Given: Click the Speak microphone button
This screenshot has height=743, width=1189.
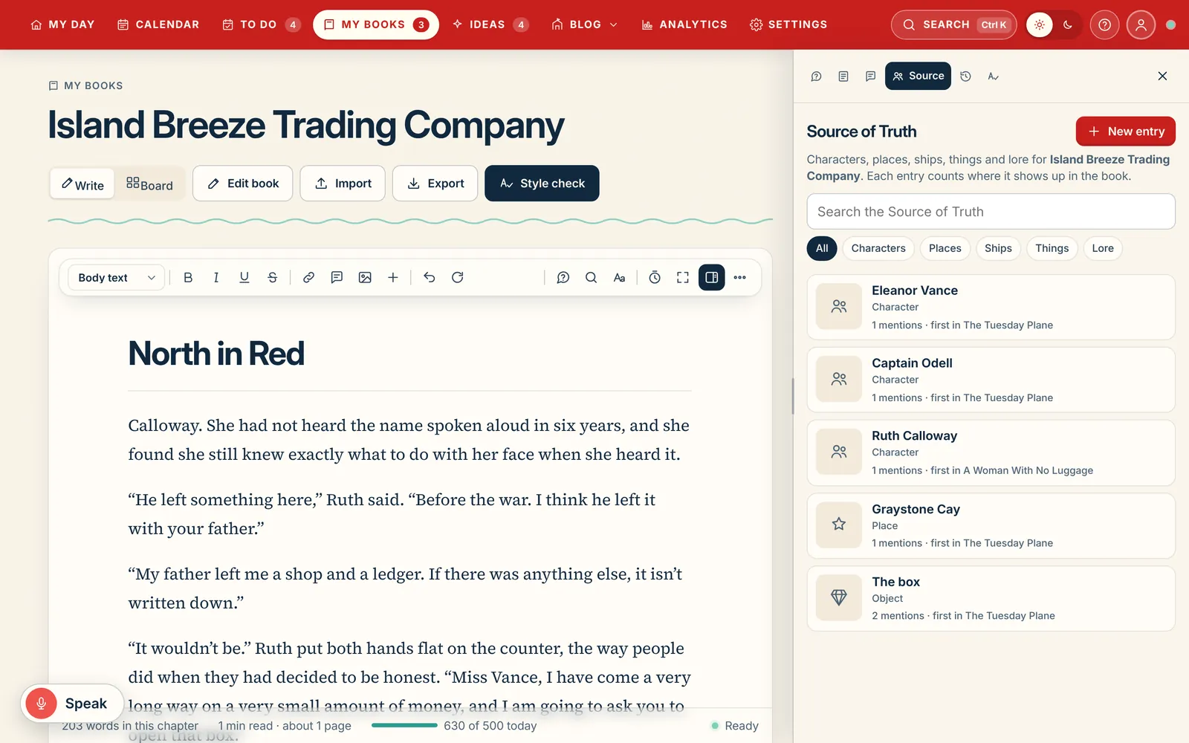Looking at the screenshot, I should point(72,703).
